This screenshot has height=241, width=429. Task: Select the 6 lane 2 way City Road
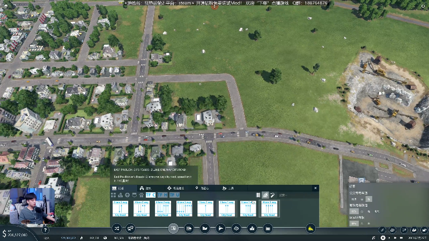coord(163,208)
